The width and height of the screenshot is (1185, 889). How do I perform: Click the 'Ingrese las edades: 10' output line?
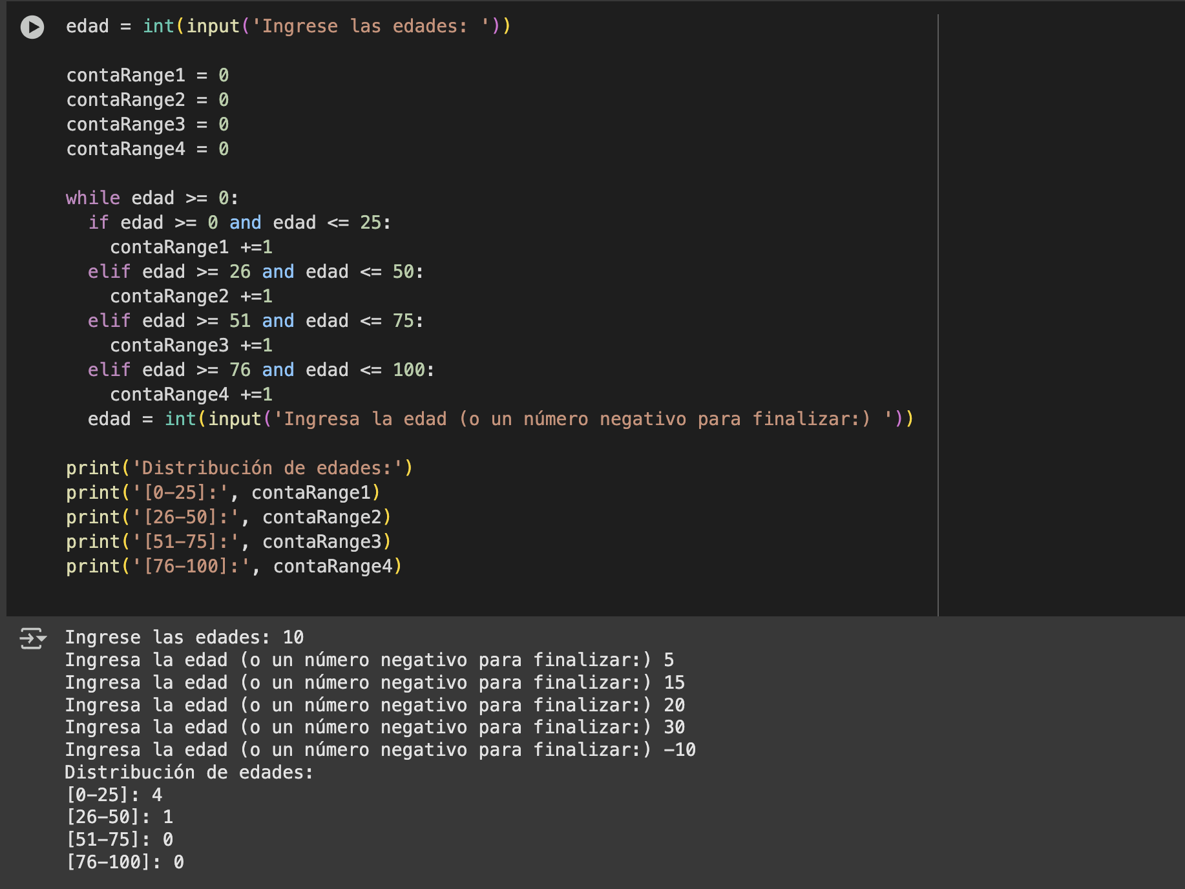[x=184, y=638]
